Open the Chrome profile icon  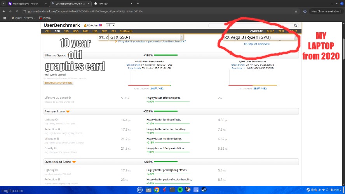pyautogui.click(x=305, y=11)
